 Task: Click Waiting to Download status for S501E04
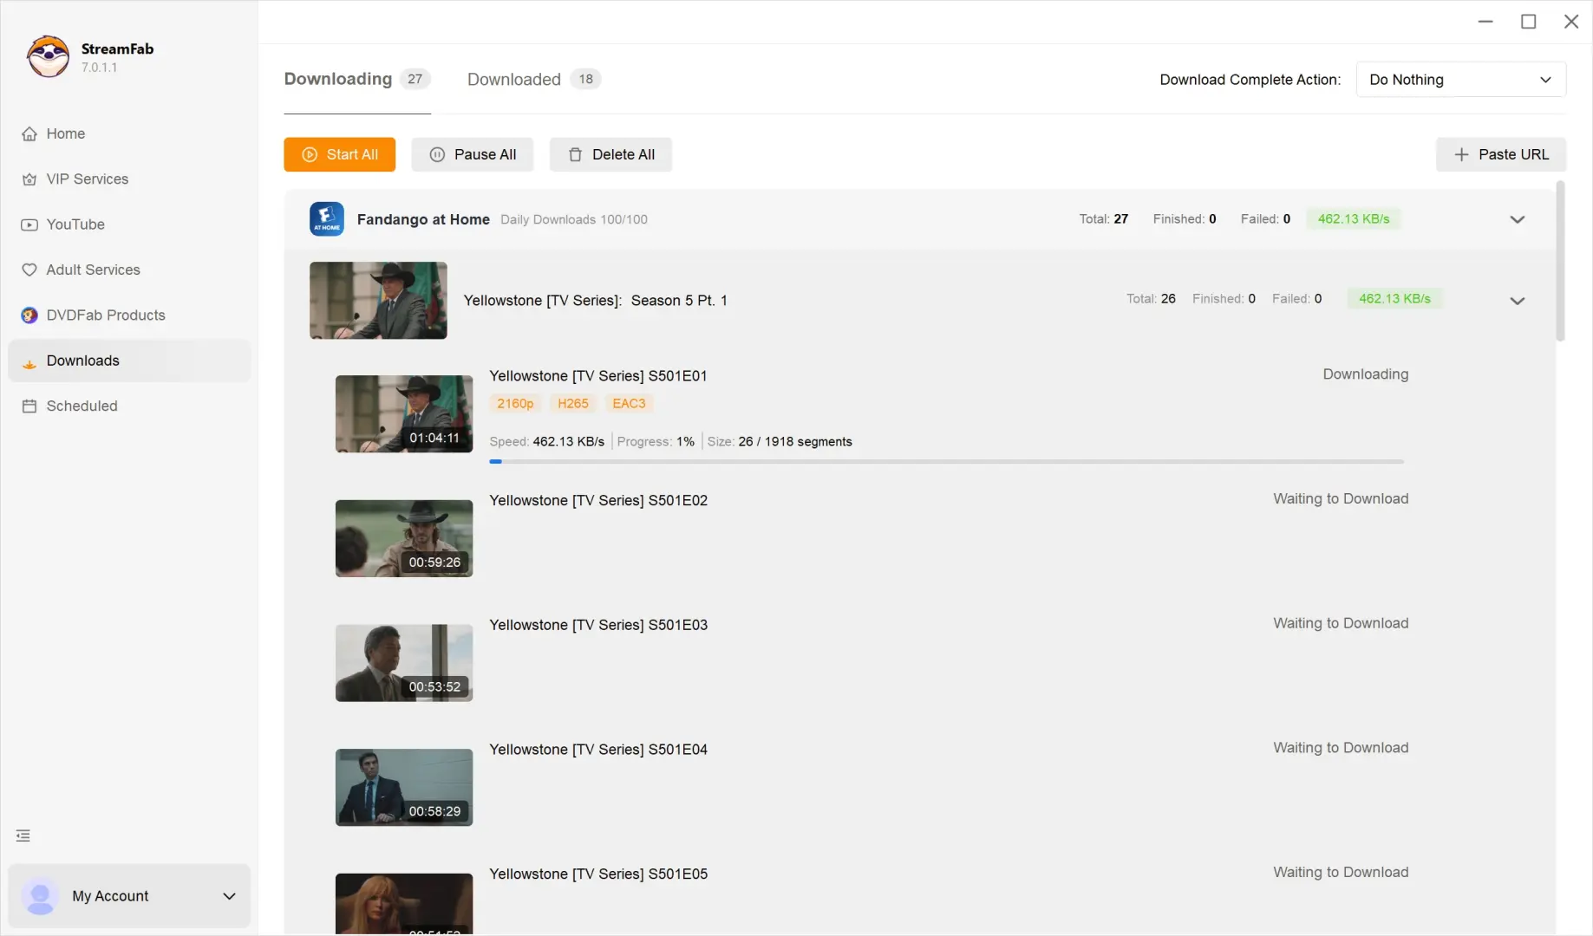pyautogui.click(x=1341, y=748)
